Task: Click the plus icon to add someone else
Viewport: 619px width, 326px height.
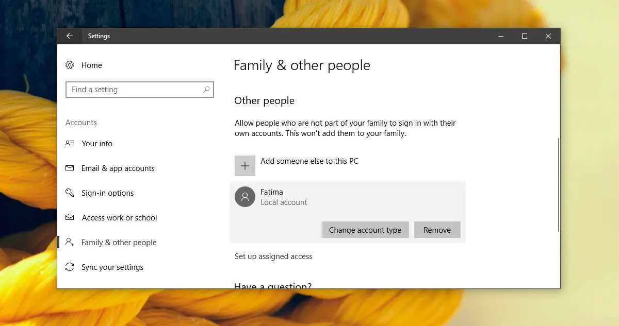Action: 245,166
